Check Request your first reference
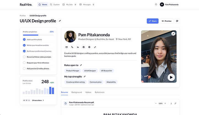Viewport: 199px width, 115px height. point(24,63)
